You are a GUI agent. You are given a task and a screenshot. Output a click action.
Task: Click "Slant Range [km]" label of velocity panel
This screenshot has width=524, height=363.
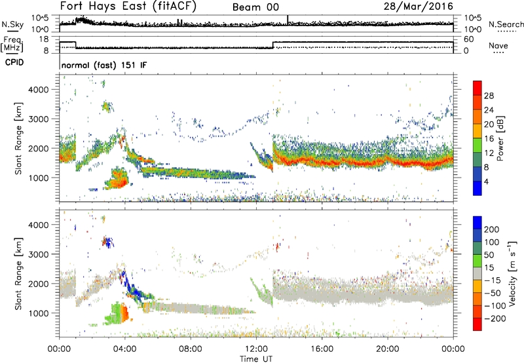tap(18, 274)
